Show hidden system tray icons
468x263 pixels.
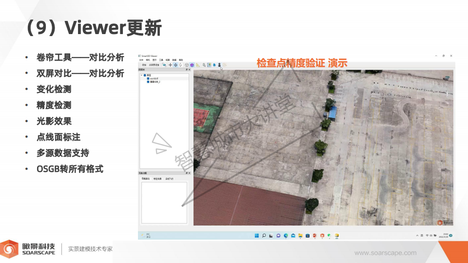pos(417,236)
